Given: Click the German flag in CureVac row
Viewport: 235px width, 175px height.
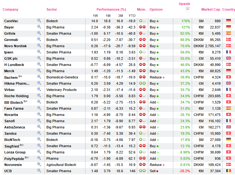Looking at the screenshot, I should (x=228, y=21).
